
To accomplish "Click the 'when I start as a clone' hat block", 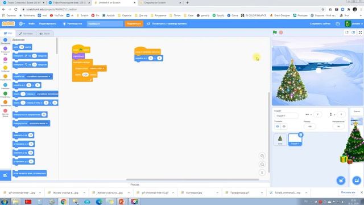I will tap(147, 51).
